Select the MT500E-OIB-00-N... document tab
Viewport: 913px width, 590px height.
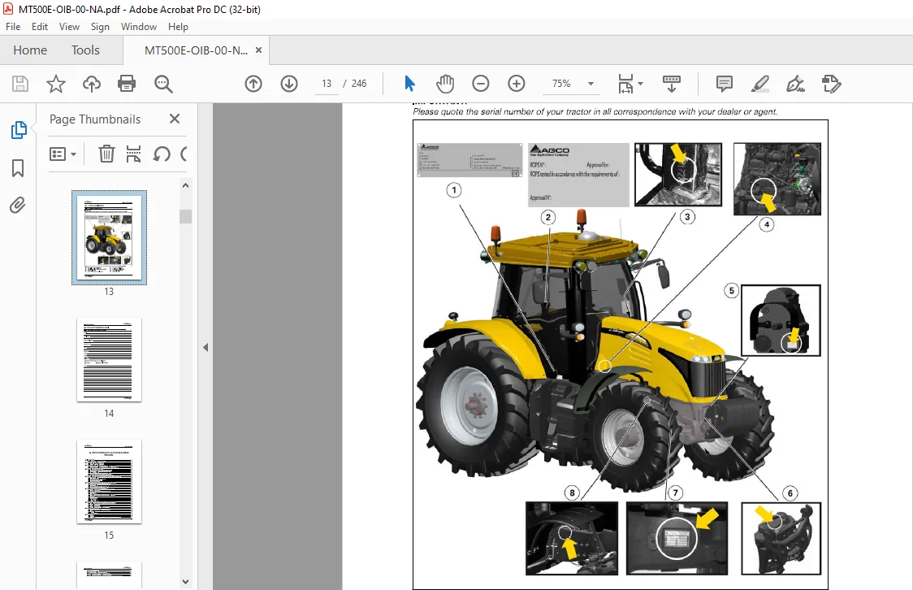[196, 50]
